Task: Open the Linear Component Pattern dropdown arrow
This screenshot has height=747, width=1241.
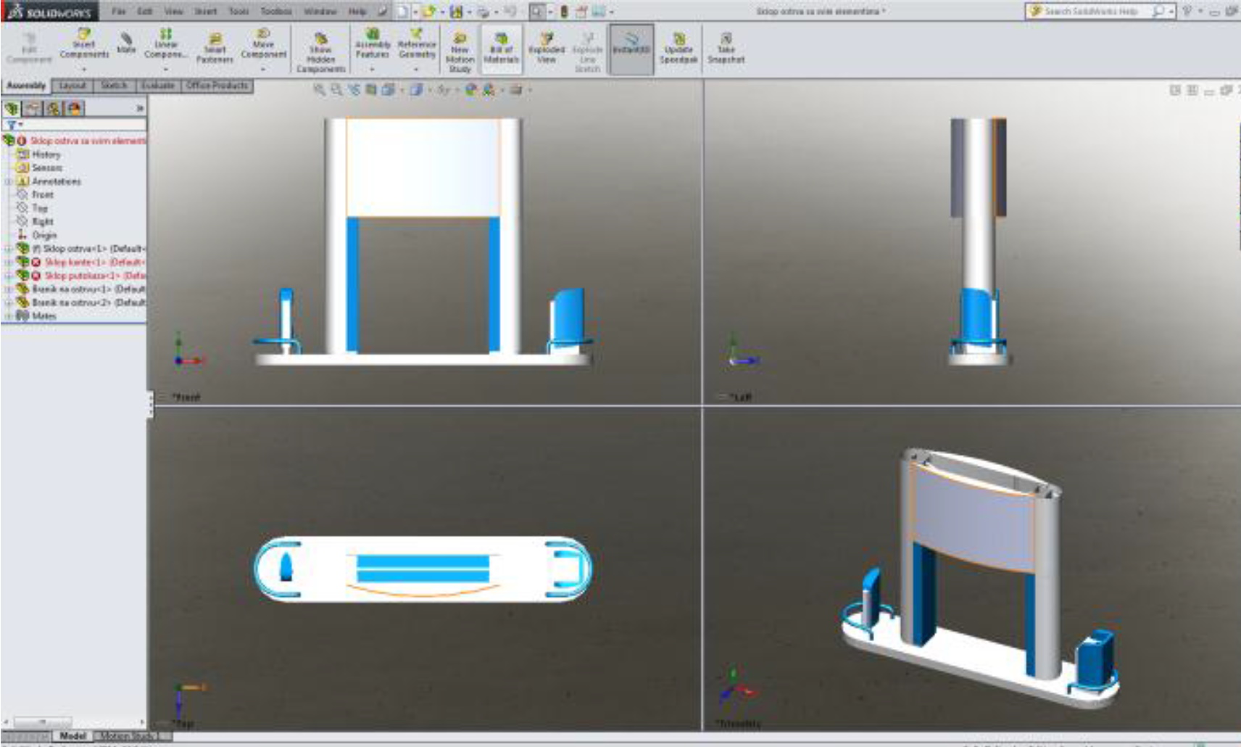Action: click(166, 70)
